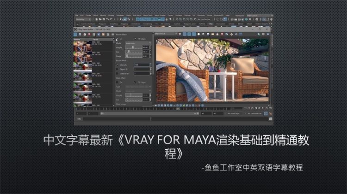Click the Bloom Weight spinner arrows
The image size is (347, 194).
click(150, 47)
